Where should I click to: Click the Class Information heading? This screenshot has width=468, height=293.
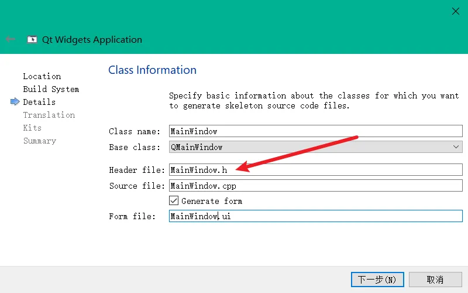(152, 70)
